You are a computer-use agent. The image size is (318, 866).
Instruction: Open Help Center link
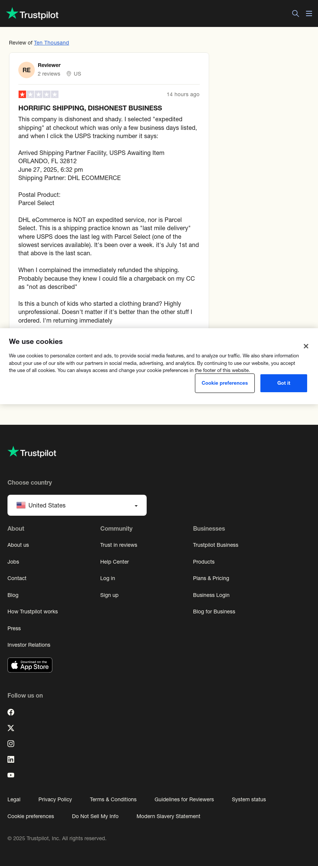point(114,562)
